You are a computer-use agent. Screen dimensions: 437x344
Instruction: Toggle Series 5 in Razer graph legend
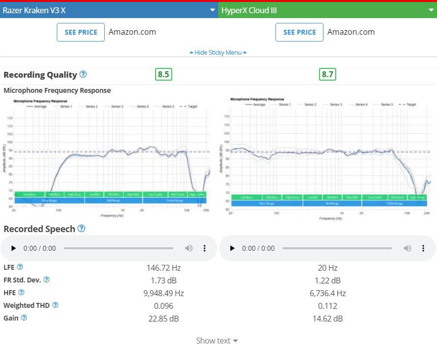click(165, 107)
